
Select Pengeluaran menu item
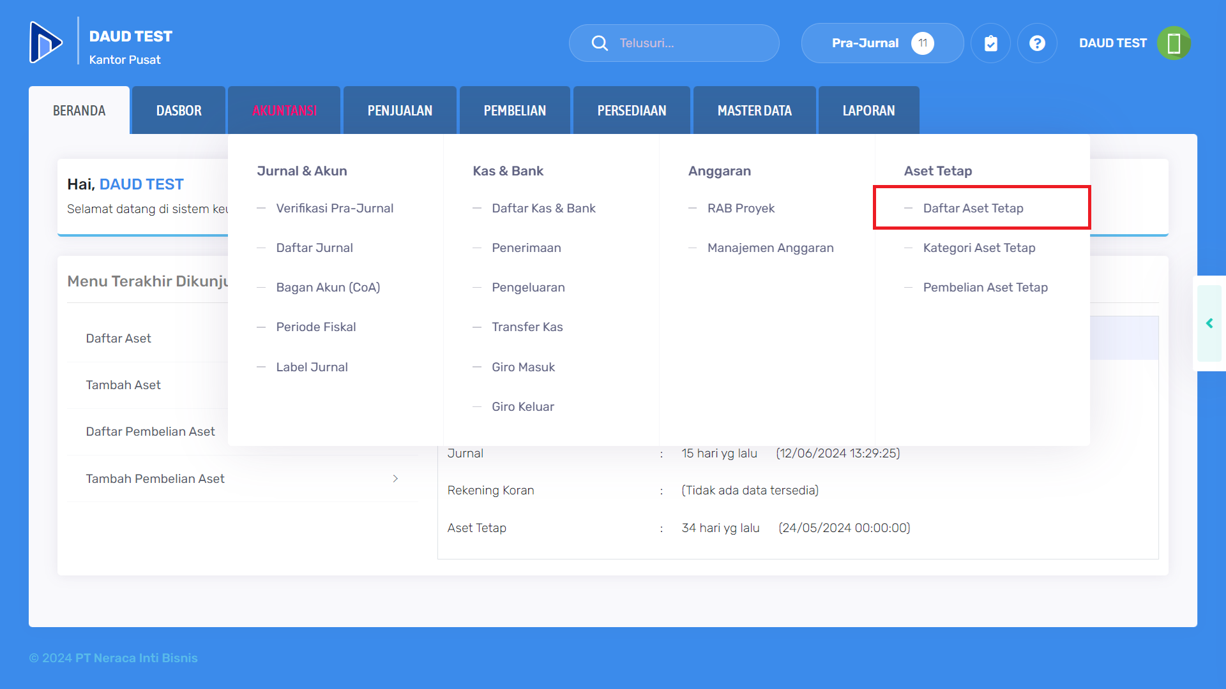[x=528, y=287]
